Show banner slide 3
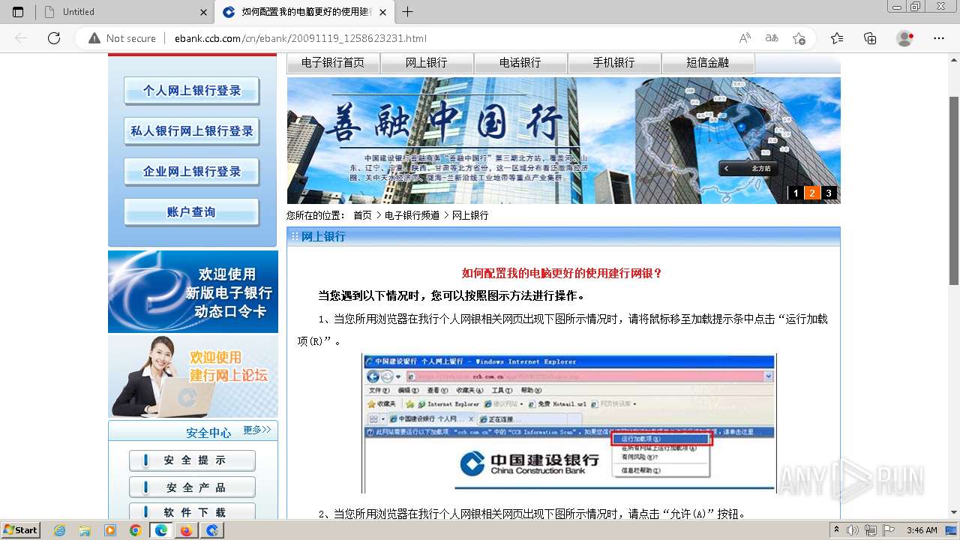This screenshot has height=540, width=960. [829, 193]
